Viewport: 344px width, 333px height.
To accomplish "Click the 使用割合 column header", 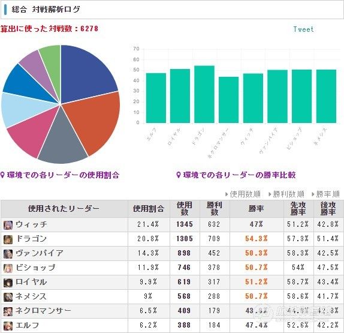I will (149, 209).
